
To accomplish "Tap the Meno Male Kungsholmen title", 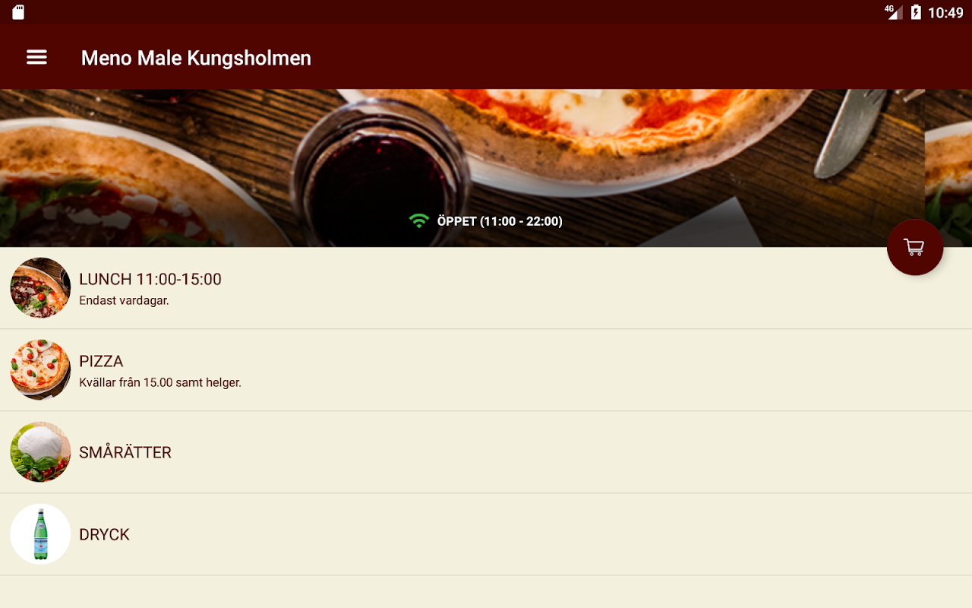I will click(x=196, y=58).
